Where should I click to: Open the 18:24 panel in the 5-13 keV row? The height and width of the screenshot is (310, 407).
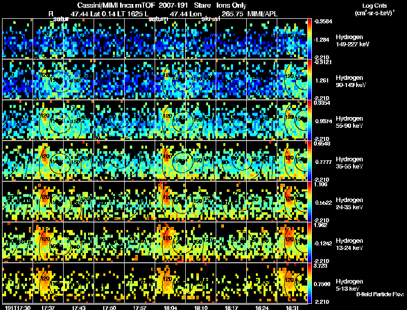261,283
